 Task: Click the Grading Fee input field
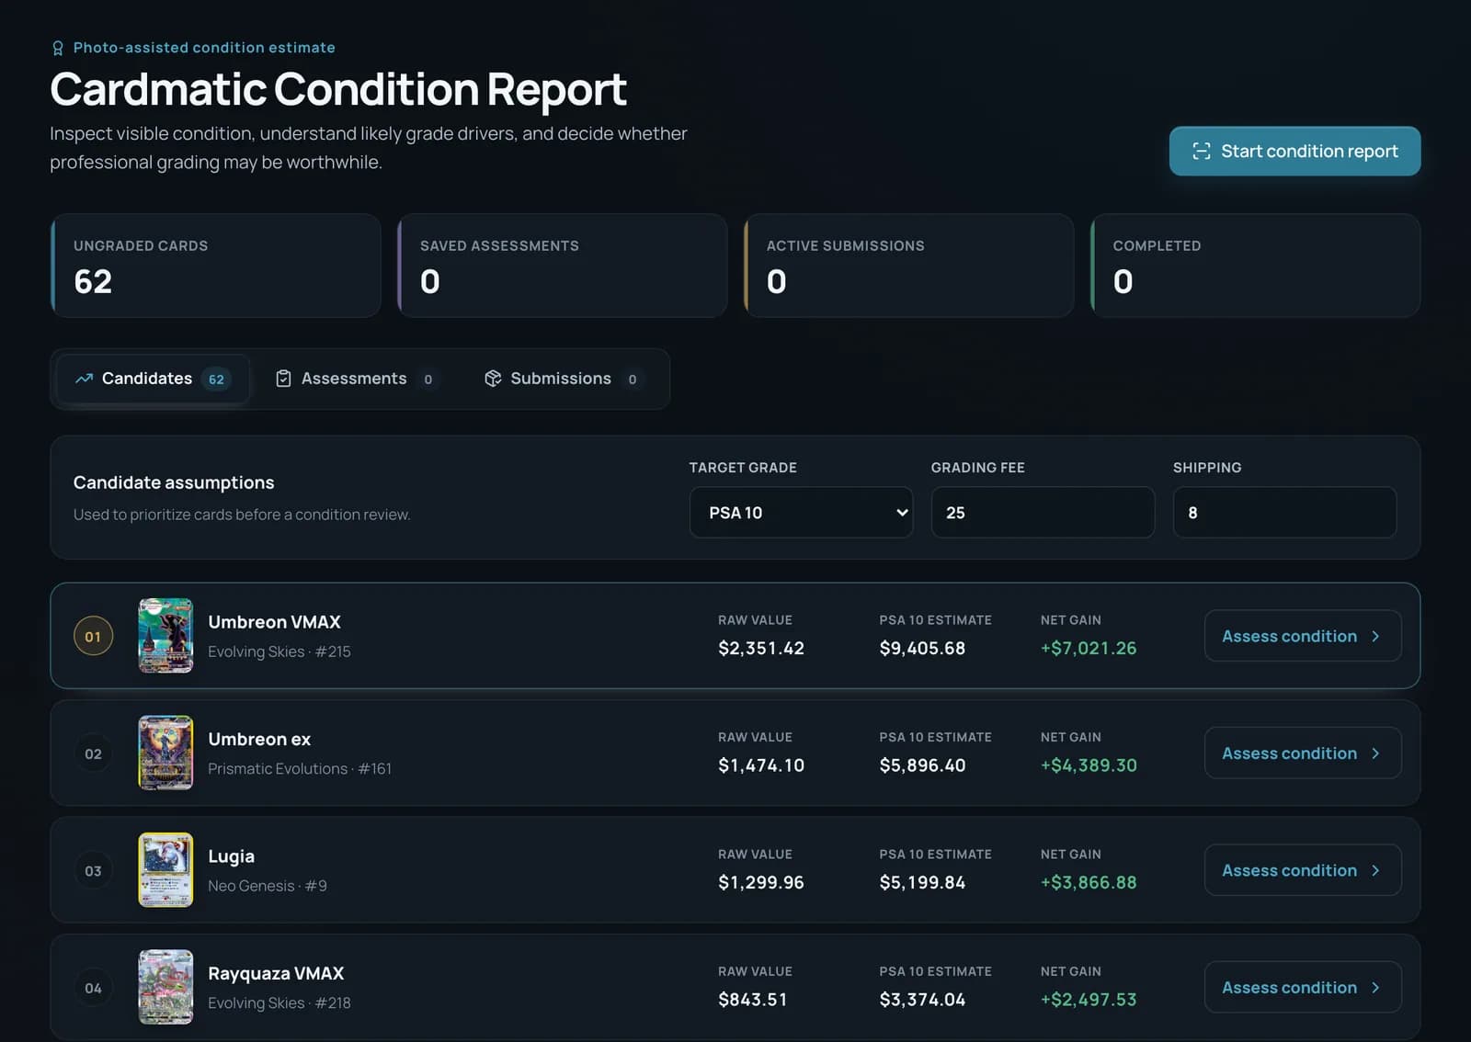coord(1043,513)
